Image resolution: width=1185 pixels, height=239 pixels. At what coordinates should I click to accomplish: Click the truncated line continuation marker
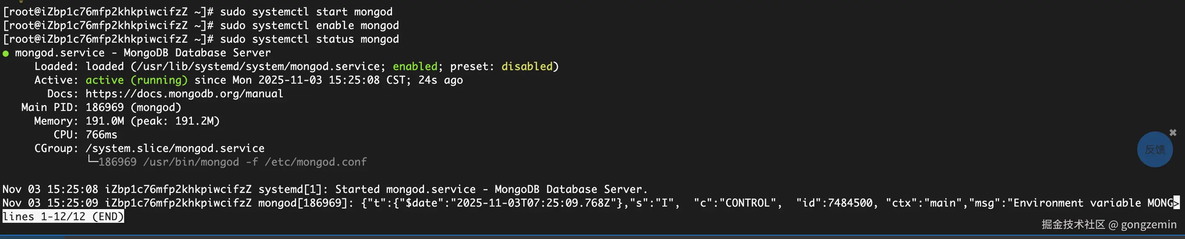(1176, 203)
